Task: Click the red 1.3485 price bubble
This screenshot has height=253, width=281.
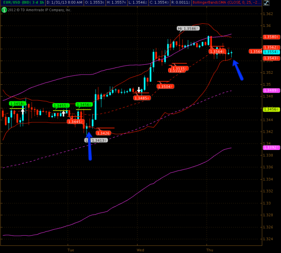Action: (x=142, y=98)
